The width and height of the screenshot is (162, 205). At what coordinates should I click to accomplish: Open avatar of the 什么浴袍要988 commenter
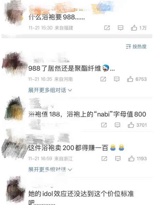(14, 13)
